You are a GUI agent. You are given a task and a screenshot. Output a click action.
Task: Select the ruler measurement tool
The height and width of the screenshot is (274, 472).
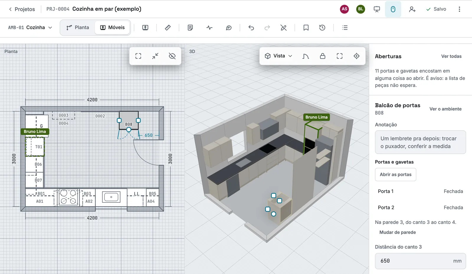[168, 27]
